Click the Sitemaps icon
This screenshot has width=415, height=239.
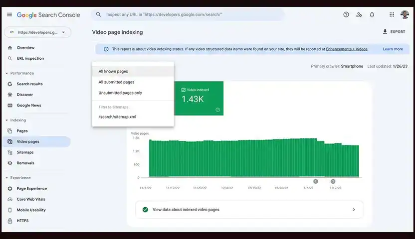pyautogui.click(x=10, y=152)
